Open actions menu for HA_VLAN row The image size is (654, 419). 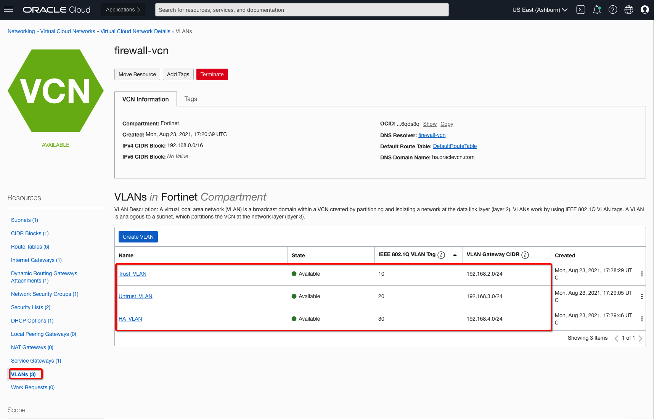pos(642,319)
